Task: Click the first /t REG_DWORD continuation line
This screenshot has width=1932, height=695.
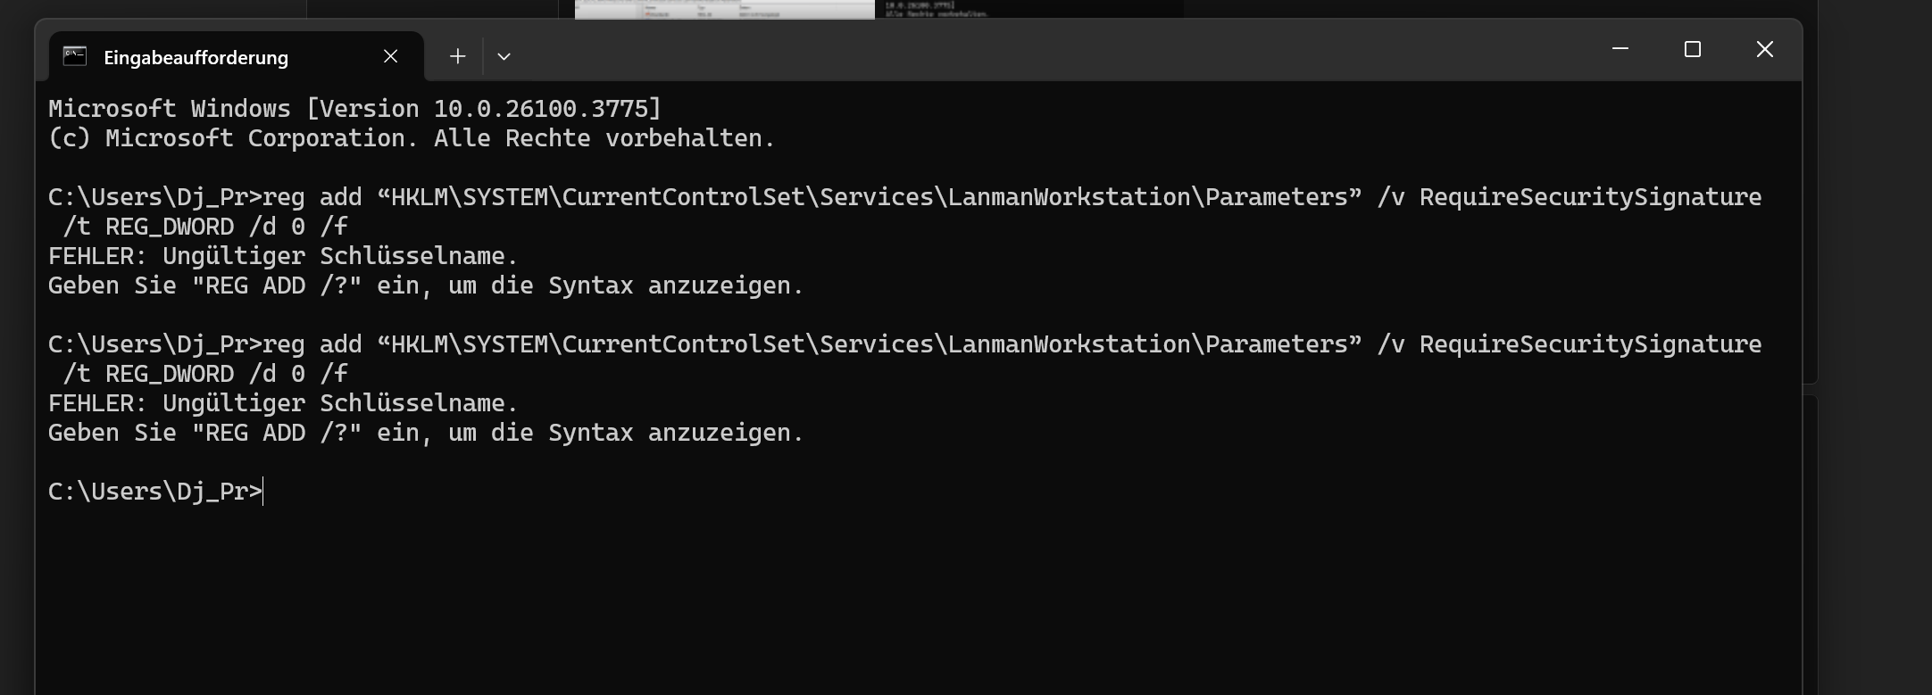Action: pyautogui.click(x=205, y=227)
